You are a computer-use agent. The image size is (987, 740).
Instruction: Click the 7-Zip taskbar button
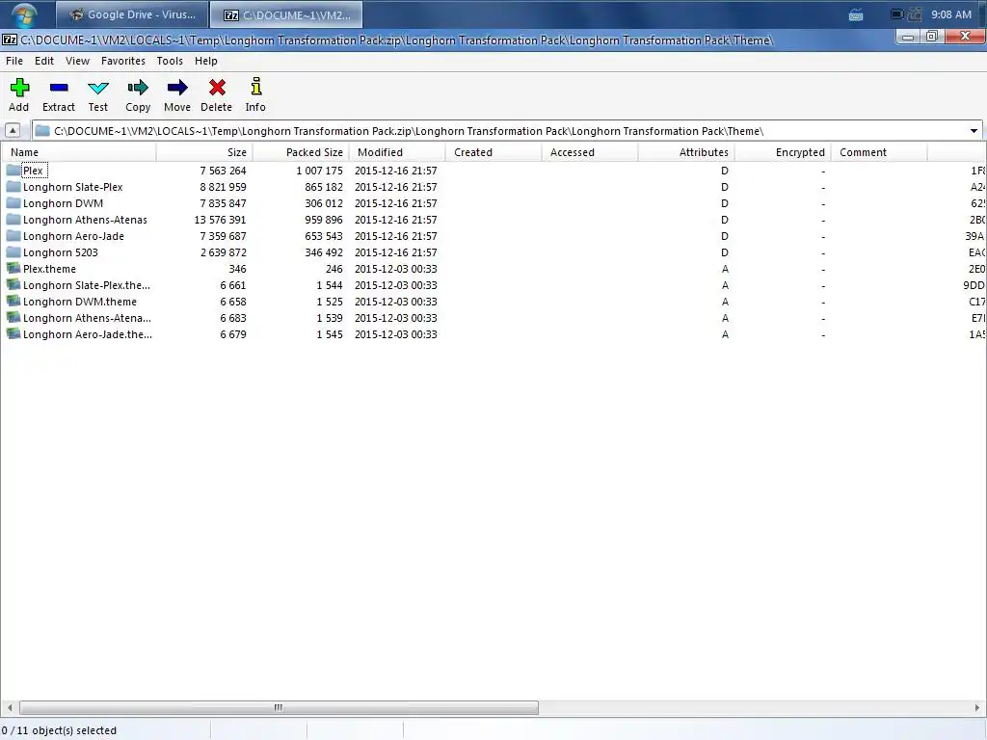(x=286, y=14)
